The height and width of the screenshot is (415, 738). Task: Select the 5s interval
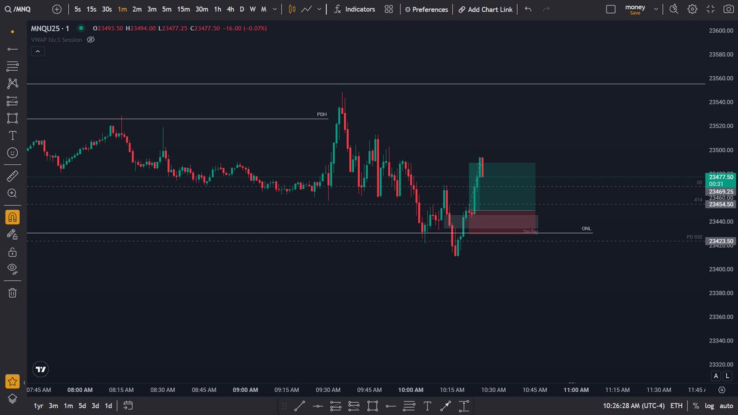77,9
